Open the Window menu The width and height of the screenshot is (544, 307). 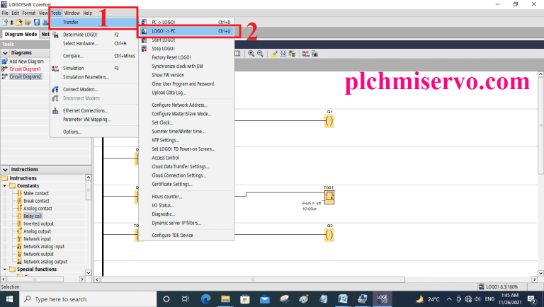pos(72,13)
